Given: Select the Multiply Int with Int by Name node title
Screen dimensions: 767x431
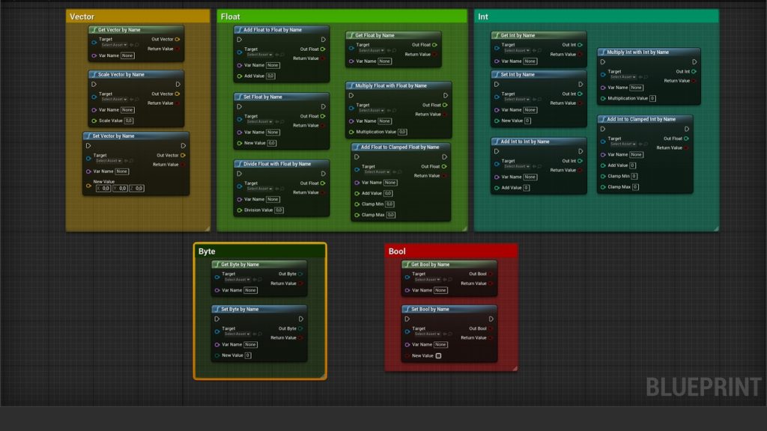Looking at the screenshot, I should (x=637, y=52).
